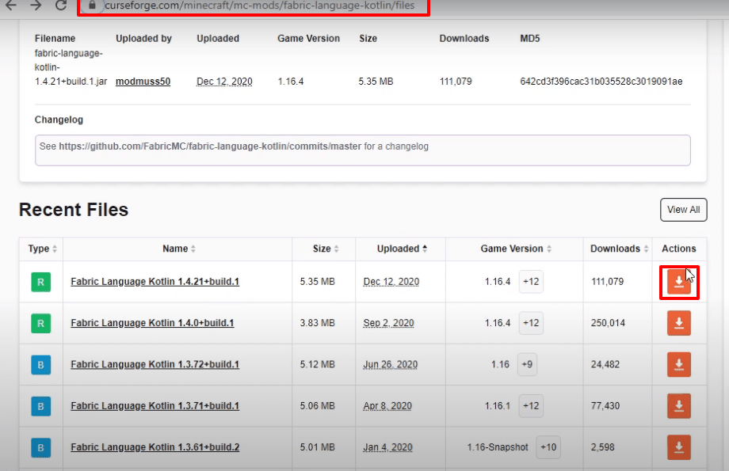Click the green R release badge for 1.4.0+build.1
This screenshot has height=471, width=729.
coord(41,323)
